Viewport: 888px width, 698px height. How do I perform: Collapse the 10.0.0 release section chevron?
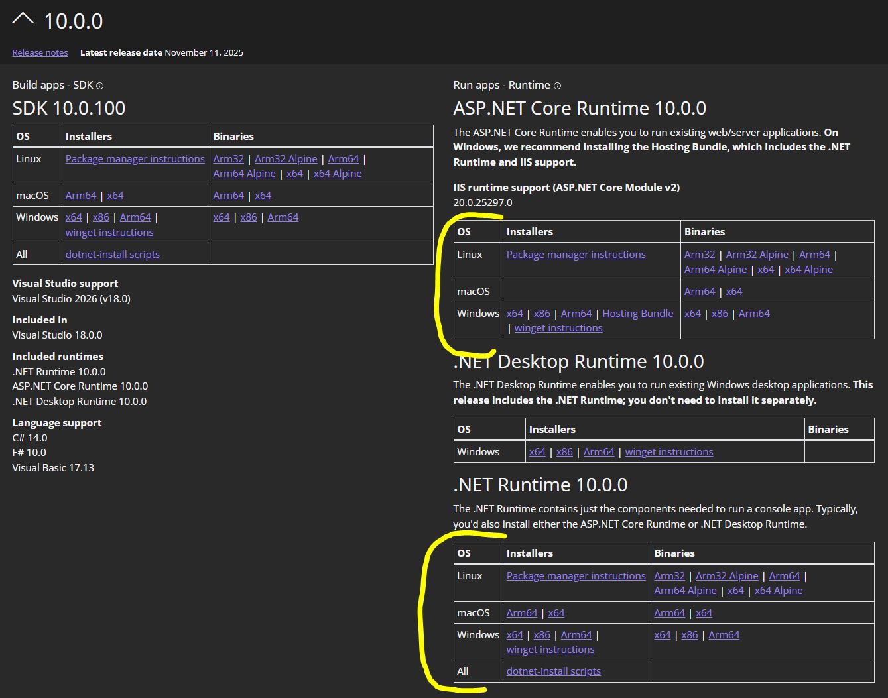pyautogui.click(x=23, y=19)
